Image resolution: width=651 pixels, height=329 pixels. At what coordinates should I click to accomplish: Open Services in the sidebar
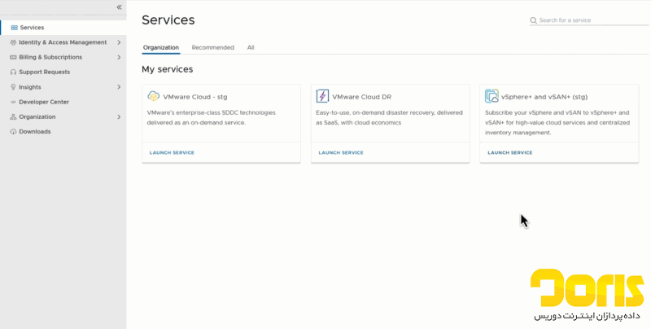pyautogui.click(x=63, y=28)
